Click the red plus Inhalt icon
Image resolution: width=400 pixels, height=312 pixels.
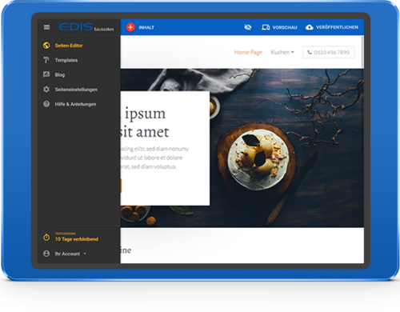pyautogui.click(x=130, y=27)
